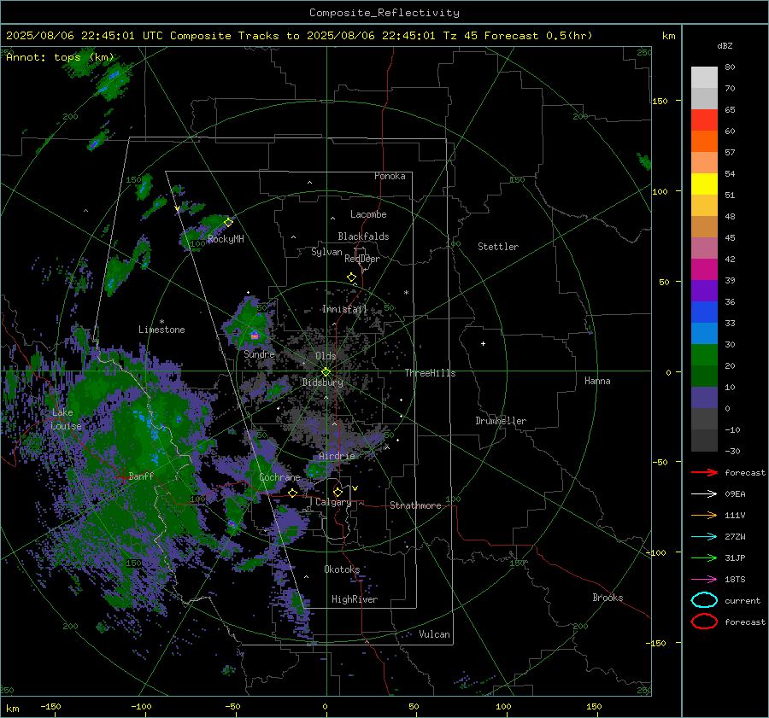Click the green 20 dBZ color swatch
The height and width of the screenshot is (718, 769).
point(704,354)
